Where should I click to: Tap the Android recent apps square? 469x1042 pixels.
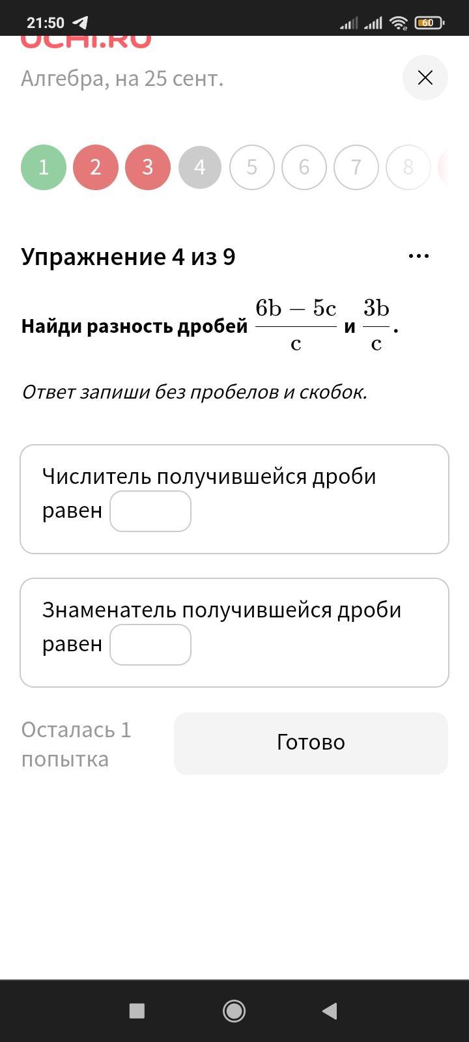pyautogui.click(x=137, y=1011)
